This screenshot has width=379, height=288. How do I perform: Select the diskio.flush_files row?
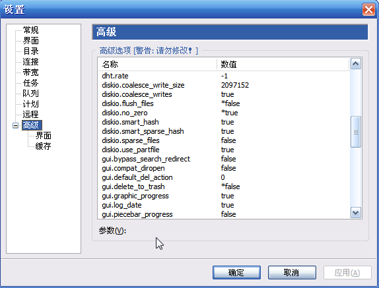[224, 103]
